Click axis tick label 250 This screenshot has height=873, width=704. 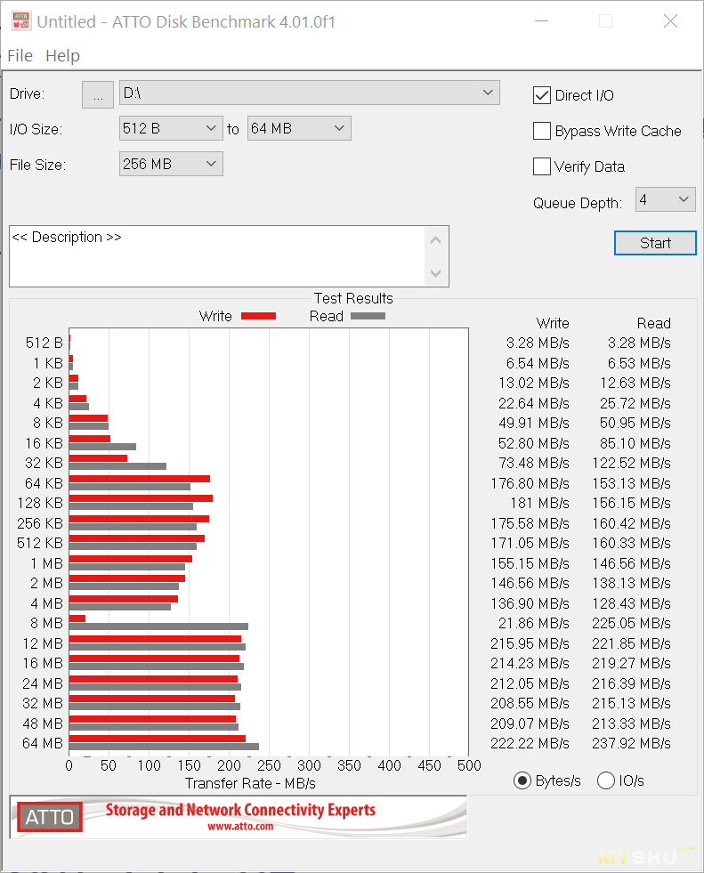click(269, 765)
